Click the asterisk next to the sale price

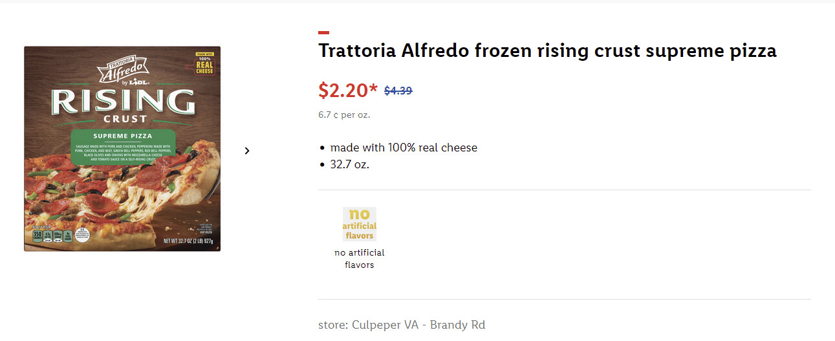[373, 88]
